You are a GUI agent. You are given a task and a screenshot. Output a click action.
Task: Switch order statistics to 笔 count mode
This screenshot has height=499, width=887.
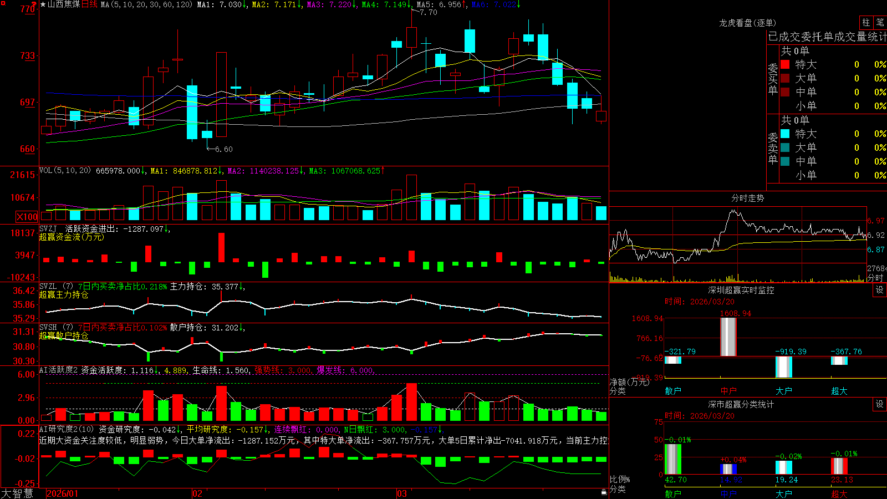880,23
